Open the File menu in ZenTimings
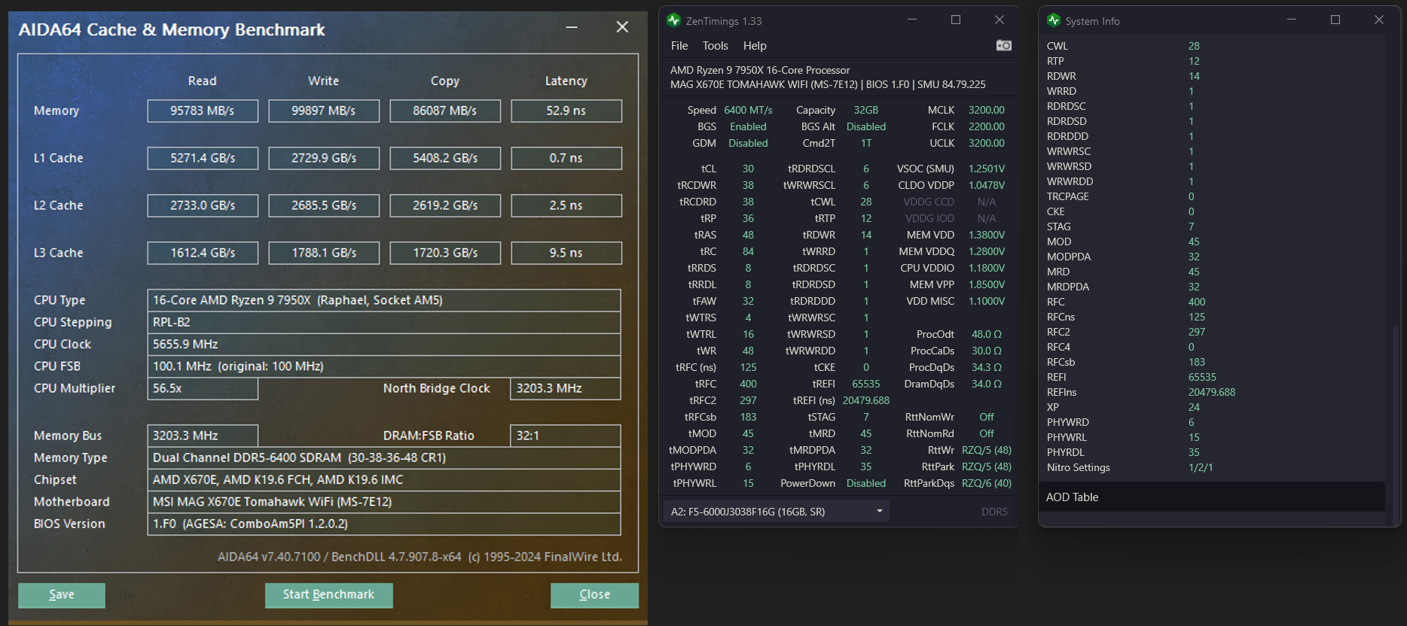This screenshot has height=626, width=1407. (x=679, y=46)
